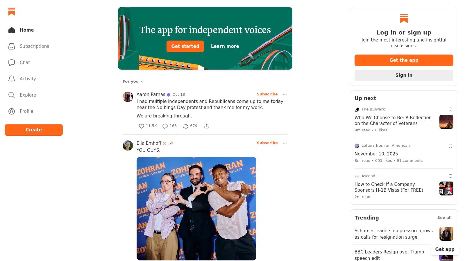This screenshot has height=261, width=465.
Task: Toggle bookmark on Ascend H-1B article
Action: tap(450, 176)
